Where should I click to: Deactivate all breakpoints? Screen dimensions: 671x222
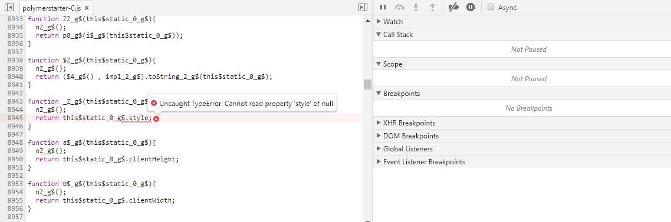453,7
